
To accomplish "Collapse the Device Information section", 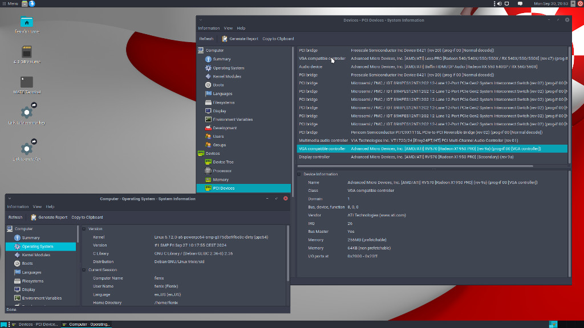I will pyautogui.click(x=299, y=174).
